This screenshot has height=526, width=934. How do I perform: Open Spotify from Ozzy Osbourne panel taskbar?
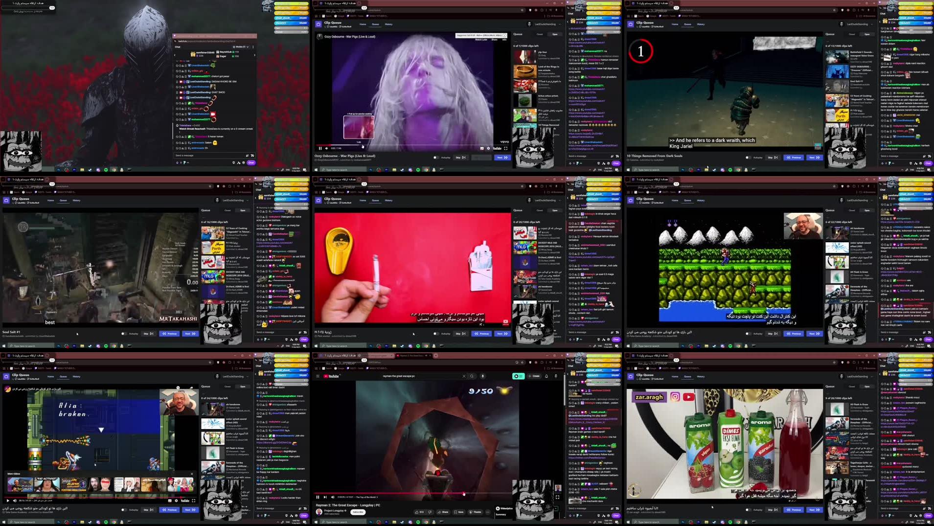pos(418,170)
